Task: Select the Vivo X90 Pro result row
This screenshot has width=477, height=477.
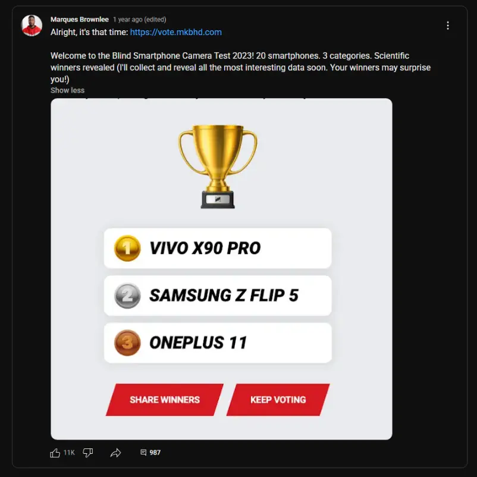Action: point(218,248)
